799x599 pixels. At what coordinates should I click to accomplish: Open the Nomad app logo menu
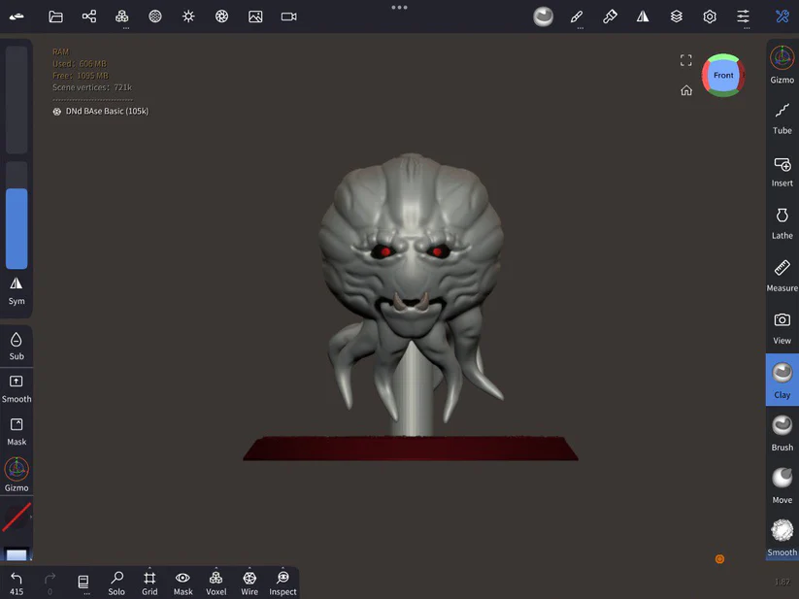point(17,17)
